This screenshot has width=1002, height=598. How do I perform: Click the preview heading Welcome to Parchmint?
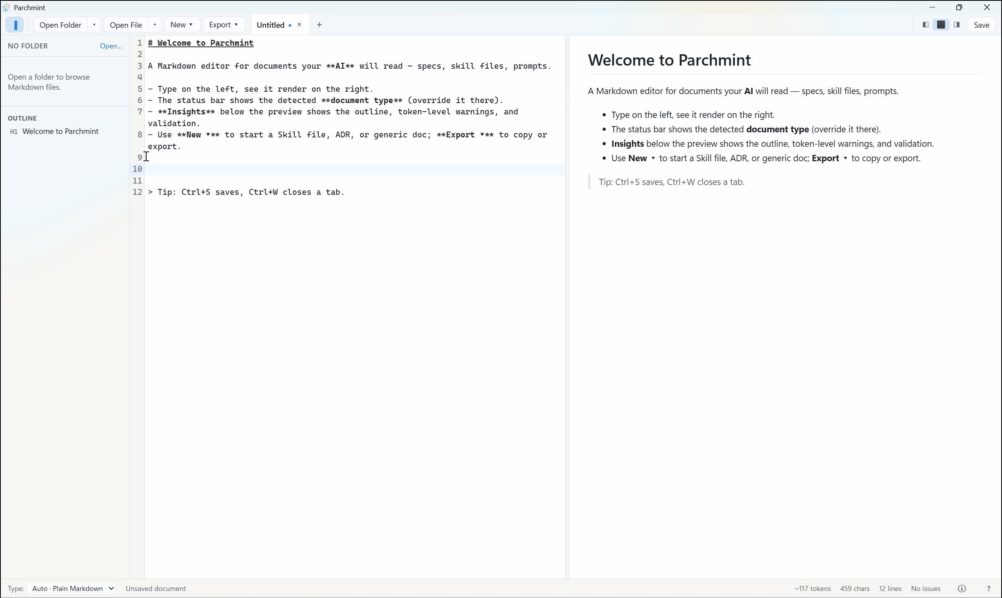[669, 60]
